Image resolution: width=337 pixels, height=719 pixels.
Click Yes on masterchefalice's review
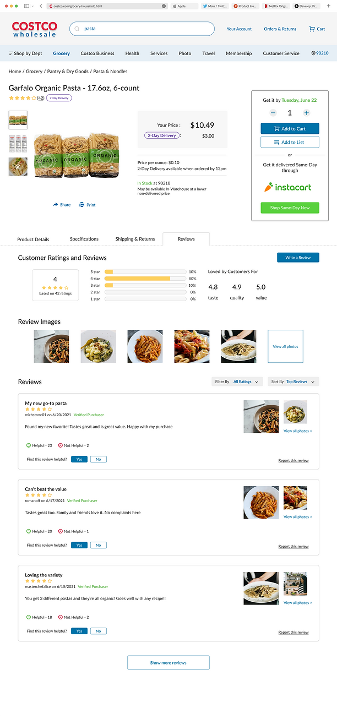tap(79, 631)
